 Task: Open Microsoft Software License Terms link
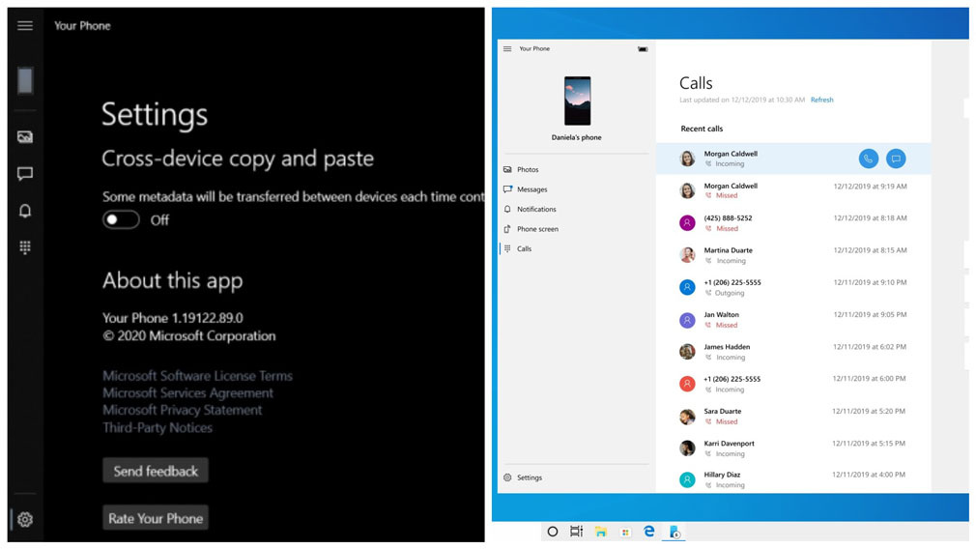pyautogui.click(x=197, y=376)
